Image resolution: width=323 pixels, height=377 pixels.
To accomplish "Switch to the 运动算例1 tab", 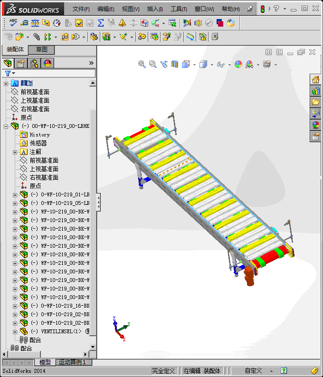I will (x=74, y=362).
